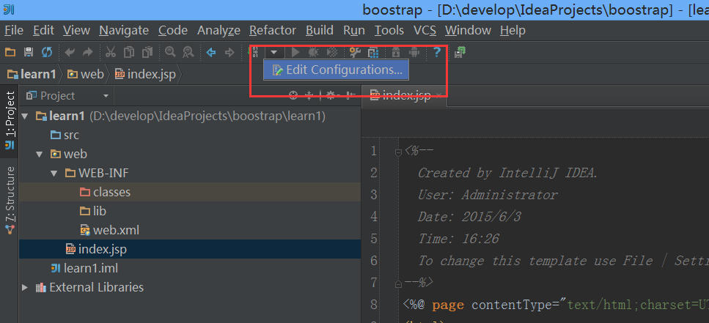Click the green Run play icon

point(295,53)
